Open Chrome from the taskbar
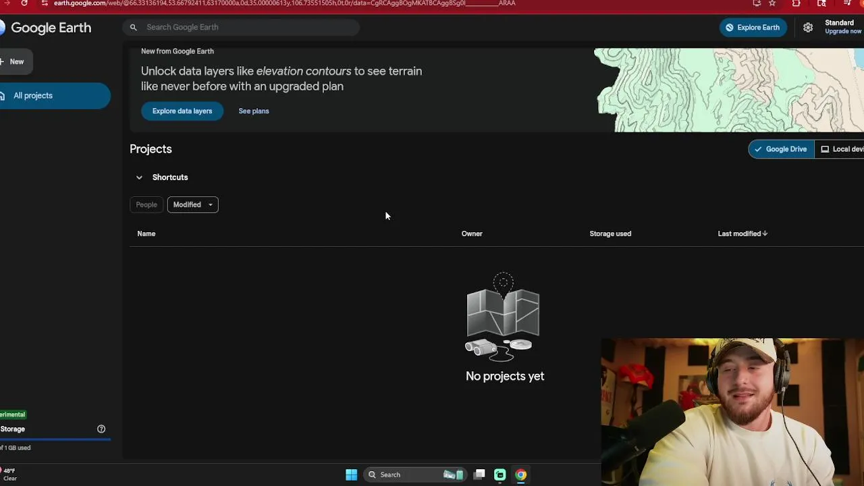The height and width of the screenshot is (486, 864). [520, 475]
